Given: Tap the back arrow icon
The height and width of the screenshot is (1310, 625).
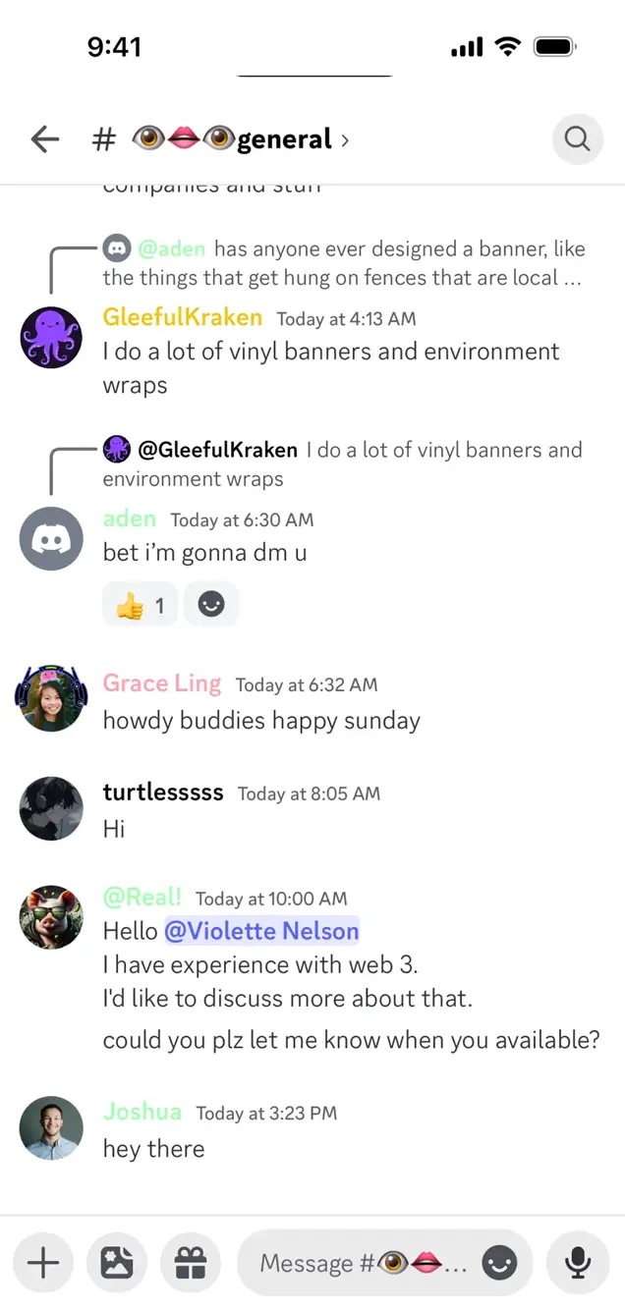Looking at the screenshot, I should 45,139.
